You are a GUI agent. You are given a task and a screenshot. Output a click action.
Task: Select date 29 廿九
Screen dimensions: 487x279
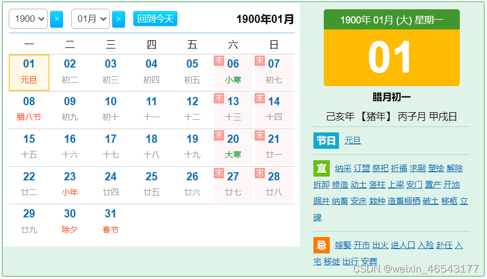(29, 222)
